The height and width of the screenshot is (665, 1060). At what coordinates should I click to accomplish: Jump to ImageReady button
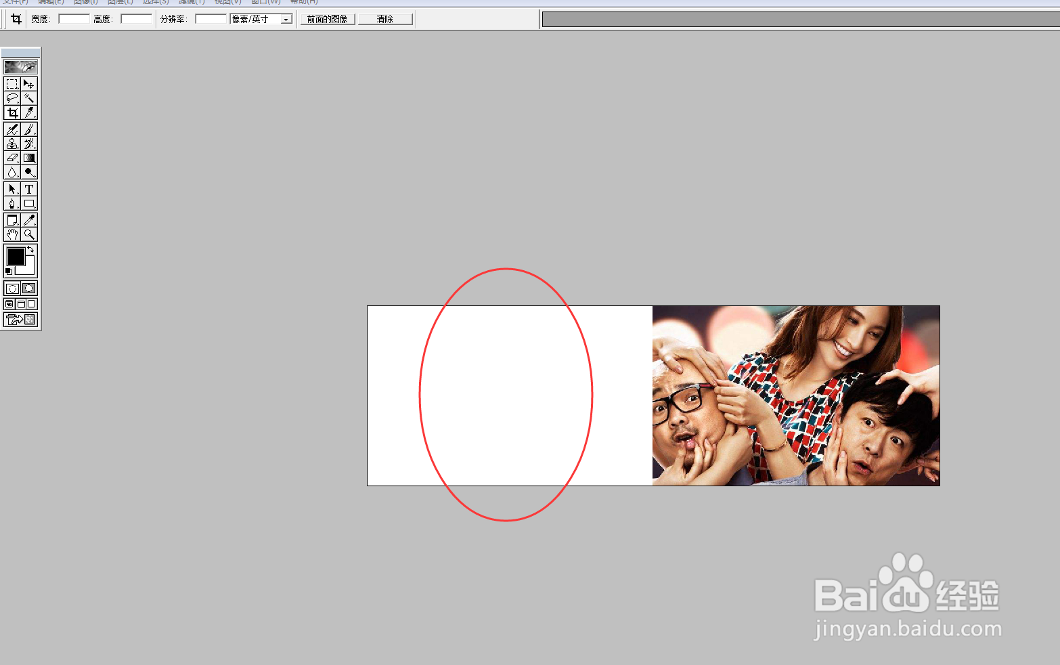tap(21, 320)
